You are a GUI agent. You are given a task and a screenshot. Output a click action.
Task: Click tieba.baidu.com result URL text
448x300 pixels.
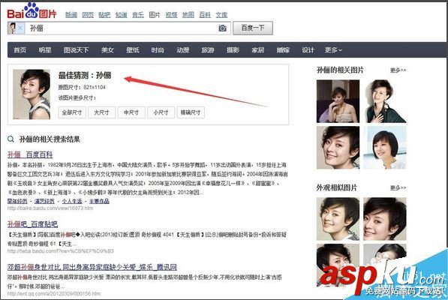(61, 251)
